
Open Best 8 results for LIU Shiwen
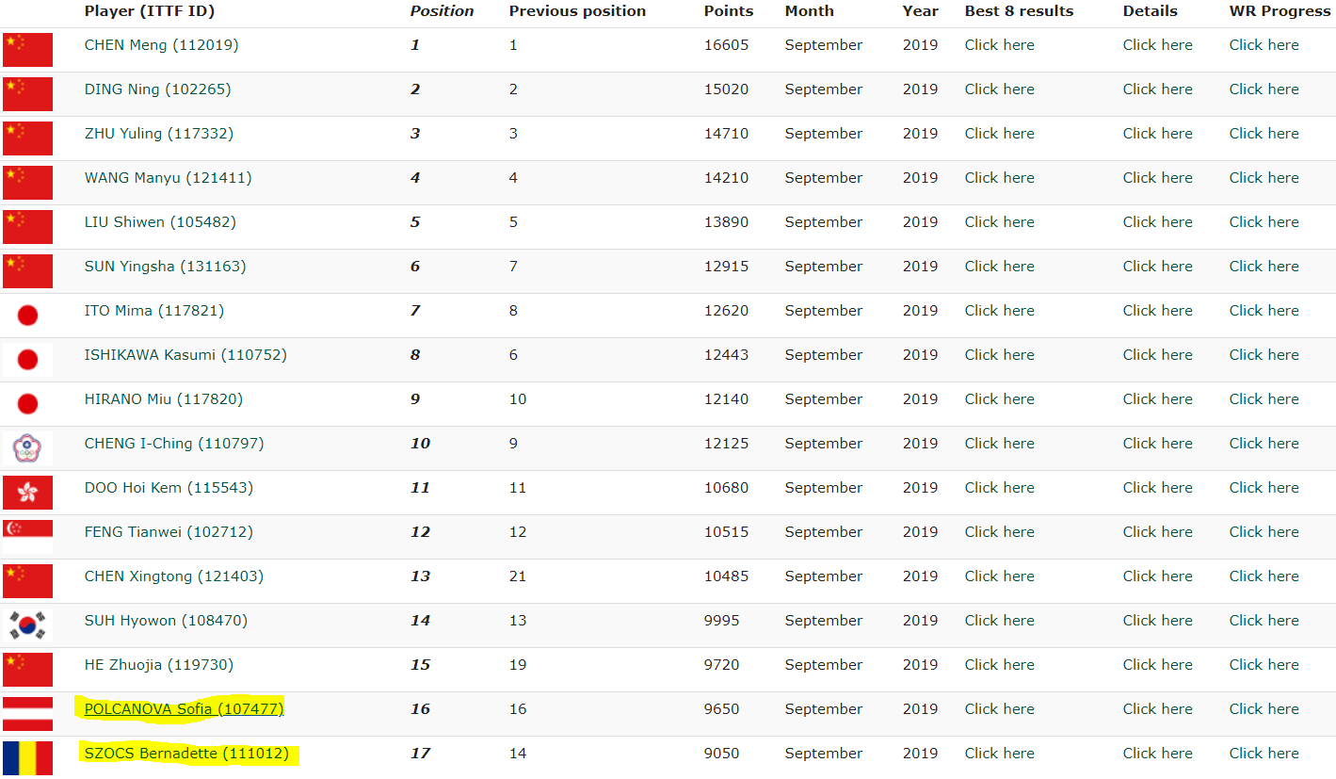point(999,222)
